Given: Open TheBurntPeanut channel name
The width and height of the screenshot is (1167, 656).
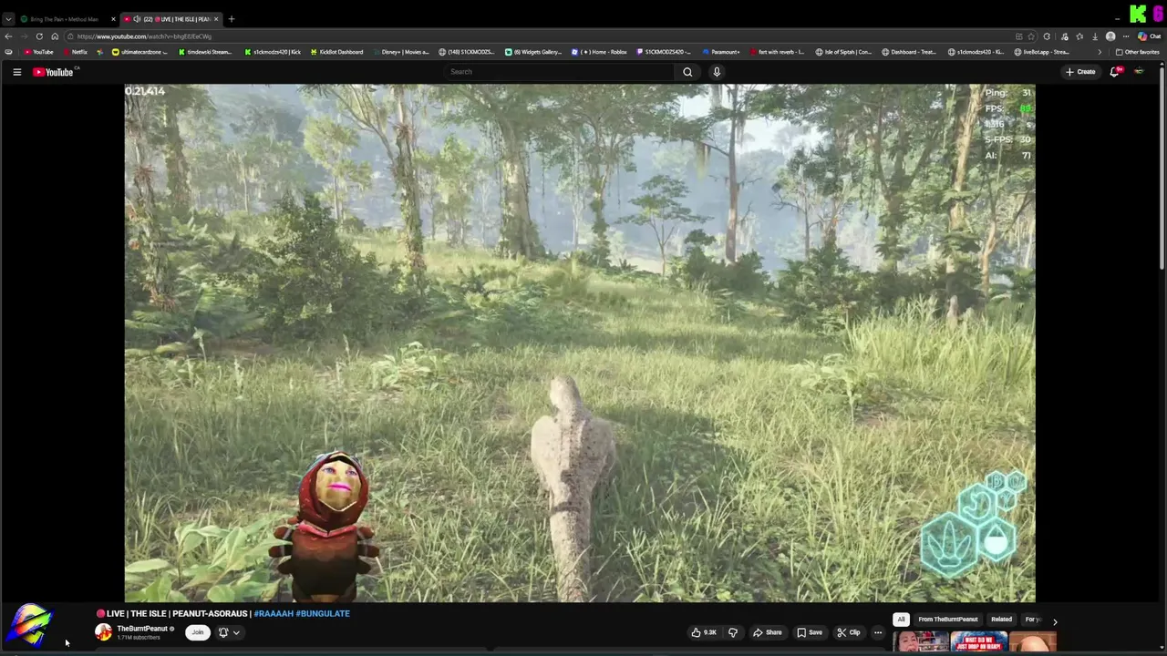Looking at the screenshot, I should click(x=141, y=629).
